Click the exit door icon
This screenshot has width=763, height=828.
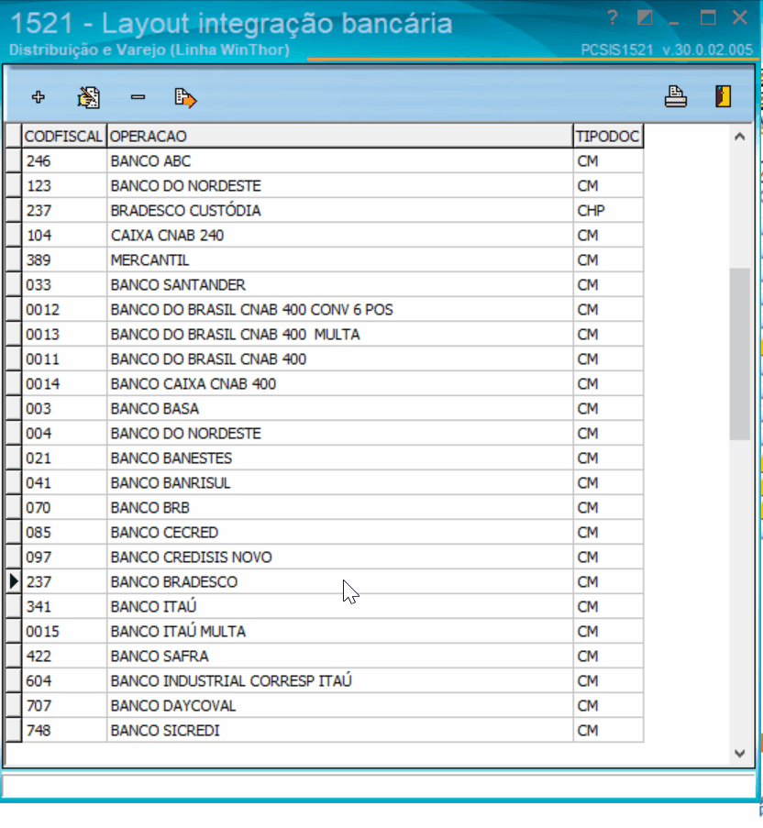(x=723, y=96)
